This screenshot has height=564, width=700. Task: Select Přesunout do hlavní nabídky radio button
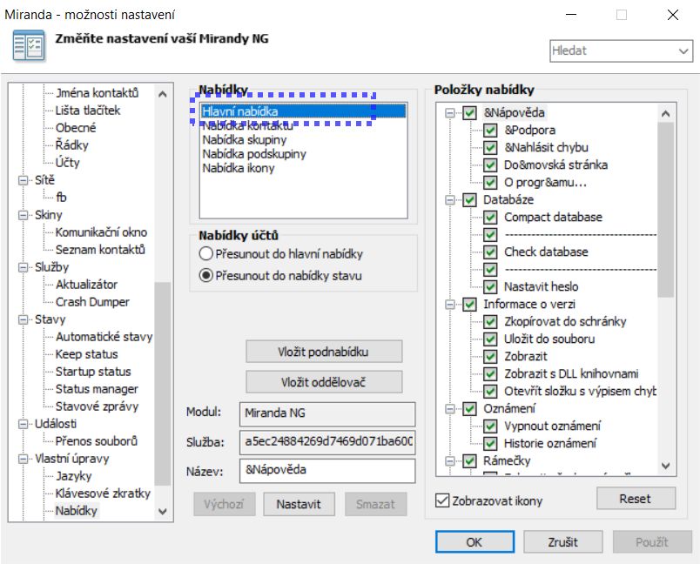click(x=205, y=254)
